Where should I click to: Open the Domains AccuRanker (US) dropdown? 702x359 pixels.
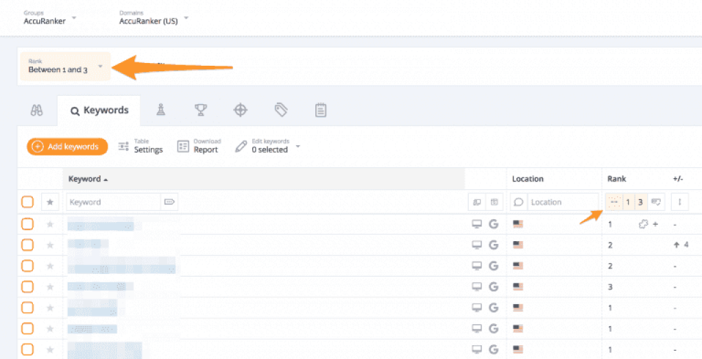coord(154,18)
